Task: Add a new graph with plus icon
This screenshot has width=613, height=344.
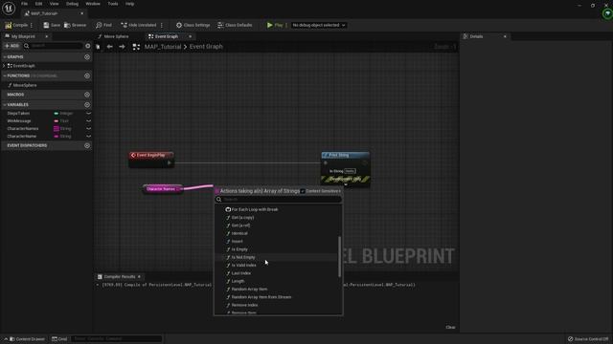Action: click(x=87, y=57)
